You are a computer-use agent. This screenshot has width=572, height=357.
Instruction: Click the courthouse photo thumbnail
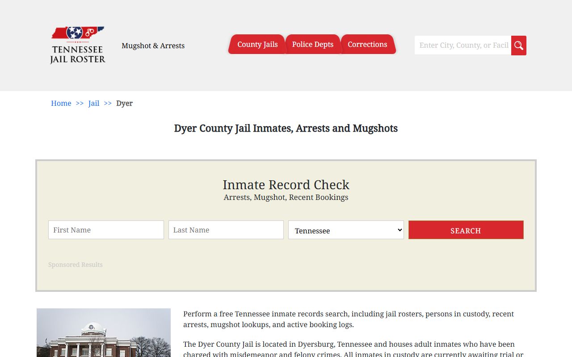pyautogui.click(x=104, y=332)
